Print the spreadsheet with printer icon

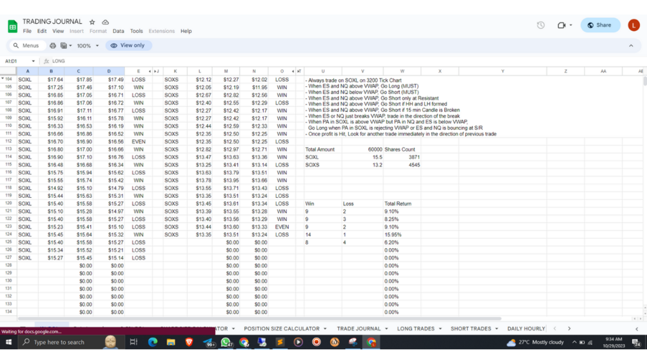point(53,45)
